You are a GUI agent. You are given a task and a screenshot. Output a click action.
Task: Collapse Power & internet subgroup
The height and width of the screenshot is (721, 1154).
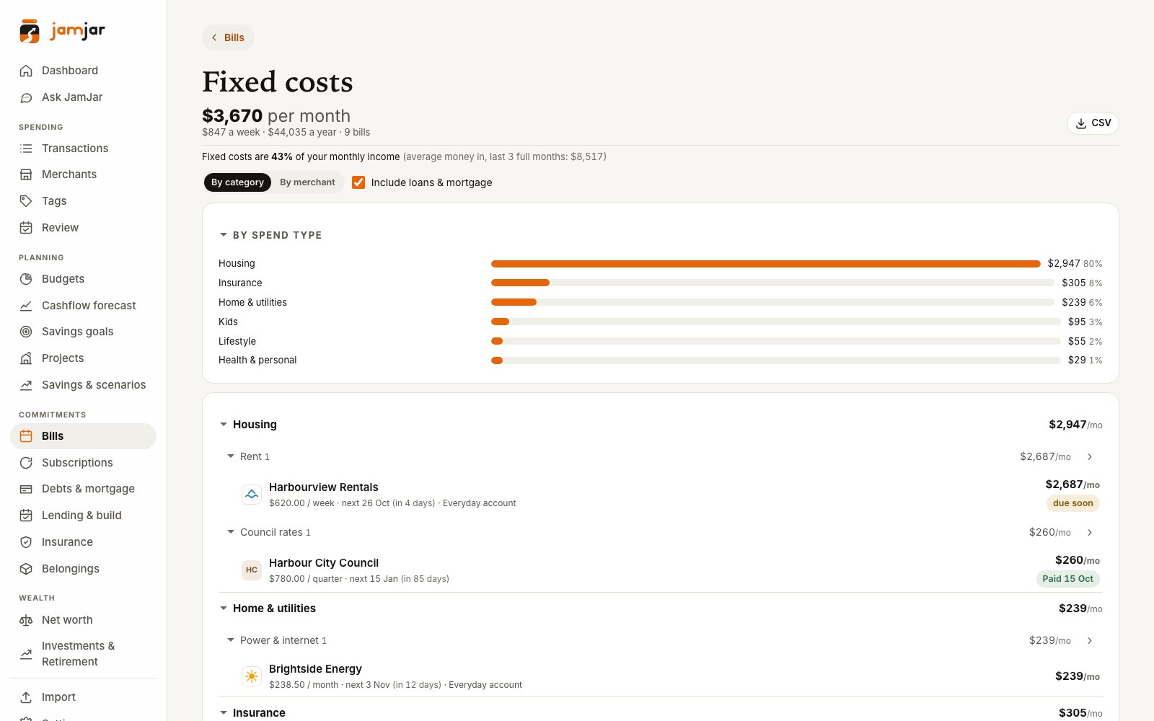tap(231, 640)
